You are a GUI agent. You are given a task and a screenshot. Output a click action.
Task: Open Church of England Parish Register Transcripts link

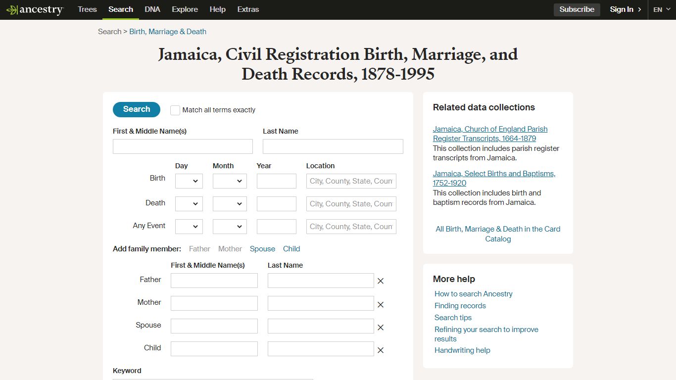click(490, 134)
